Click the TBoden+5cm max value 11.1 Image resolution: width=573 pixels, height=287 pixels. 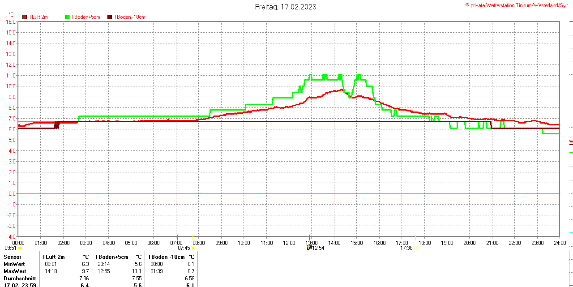pyautogui.click(x=138, y=271)
